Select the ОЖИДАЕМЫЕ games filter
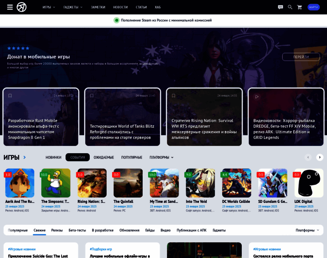 [x=104, y=157]
